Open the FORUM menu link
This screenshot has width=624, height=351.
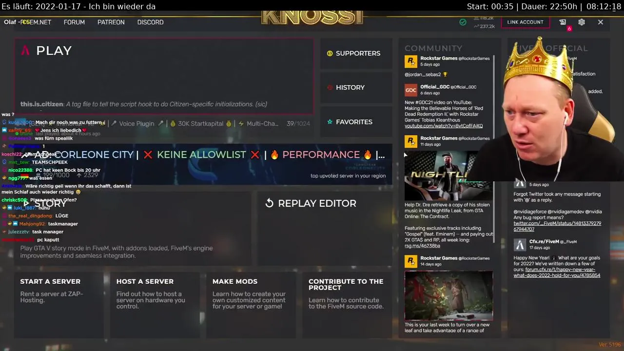[x=74, y=22]
